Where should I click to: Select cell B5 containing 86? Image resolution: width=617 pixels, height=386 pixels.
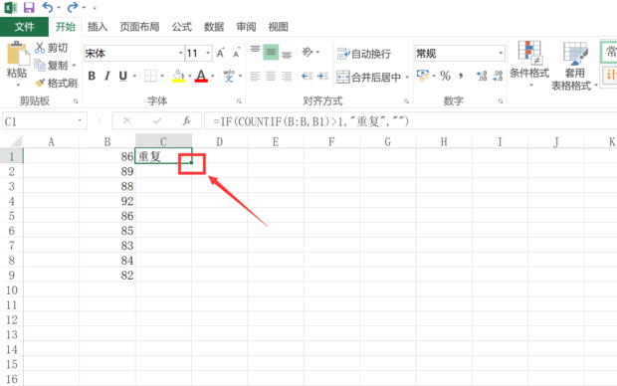(x=107, y=216)
